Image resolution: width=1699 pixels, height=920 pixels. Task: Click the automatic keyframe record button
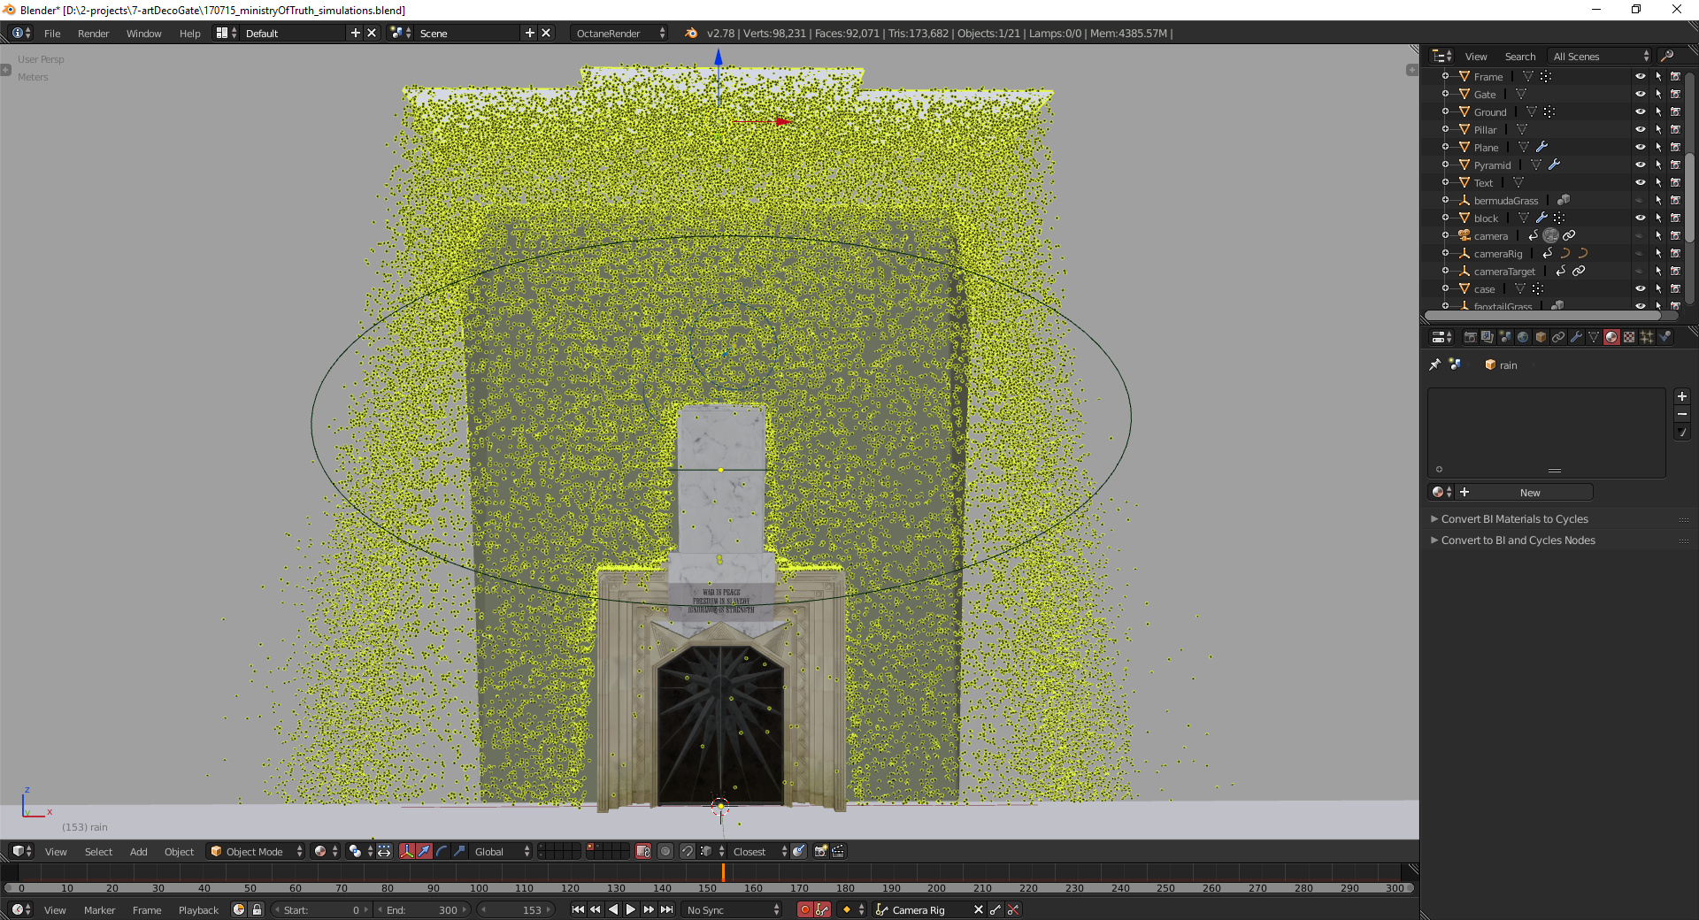point(804,909)
